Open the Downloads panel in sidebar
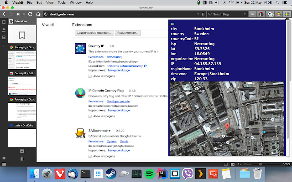 4,30
